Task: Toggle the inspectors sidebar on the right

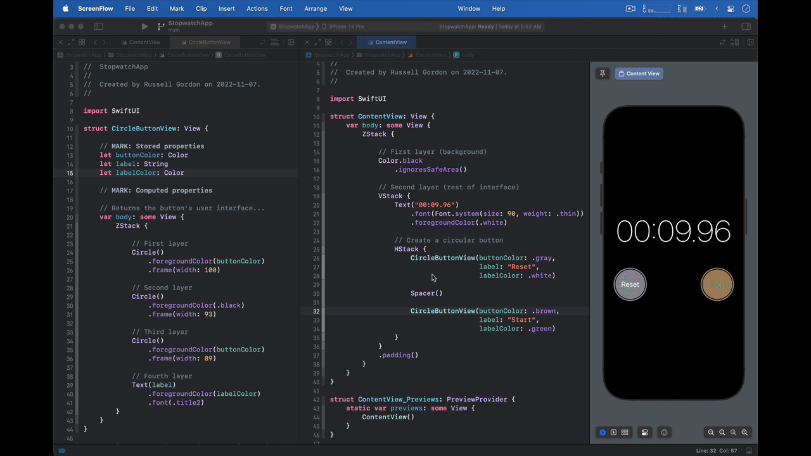Action: coord(746,27)
